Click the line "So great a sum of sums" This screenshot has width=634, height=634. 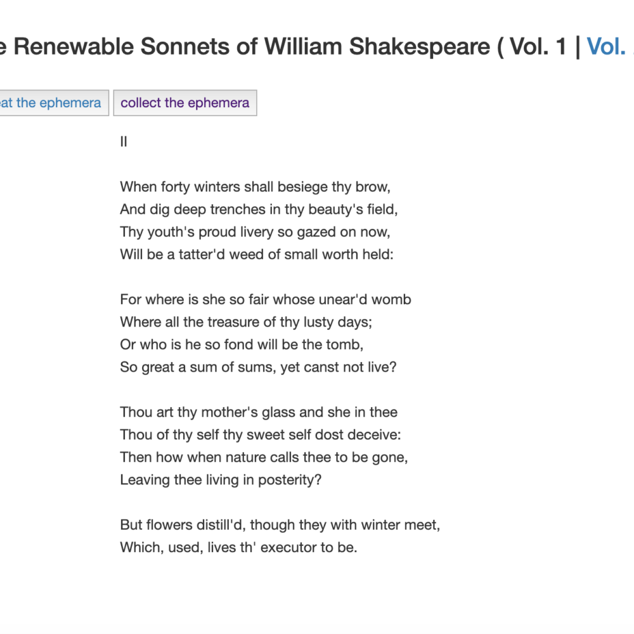[258, 367]
